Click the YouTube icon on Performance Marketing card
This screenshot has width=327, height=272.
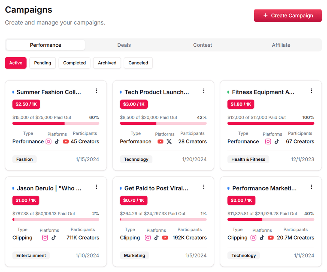(x=271, y=237)
